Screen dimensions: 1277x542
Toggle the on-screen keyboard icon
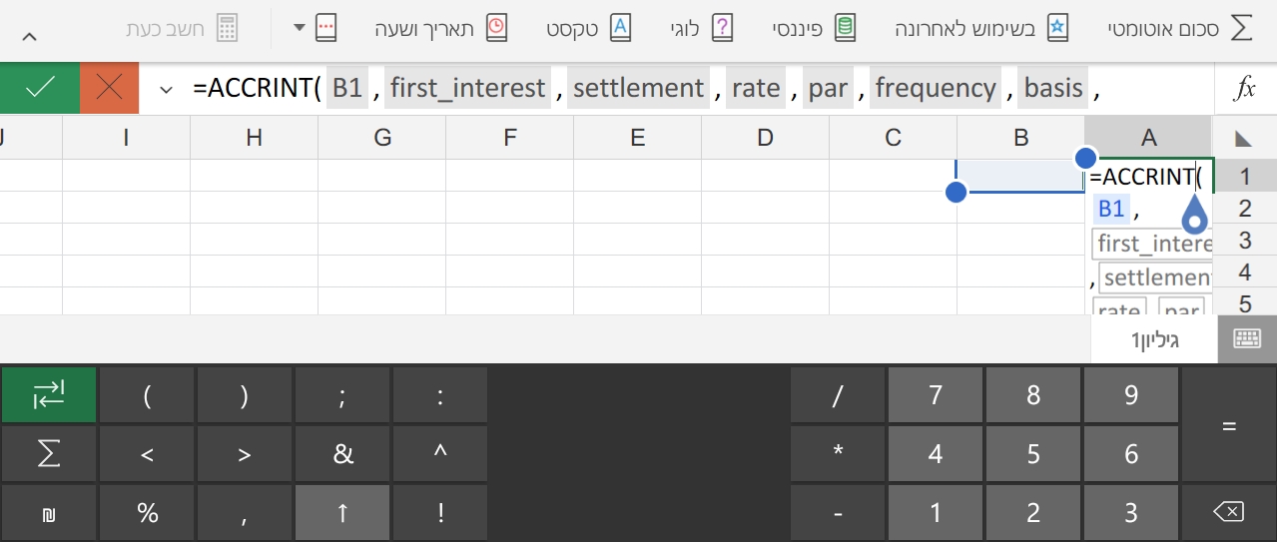click(1247, 338)
